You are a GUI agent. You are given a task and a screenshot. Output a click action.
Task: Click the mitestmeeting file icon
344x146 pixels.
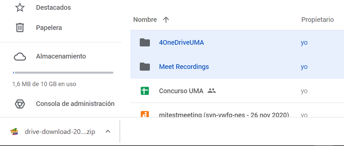145,114
